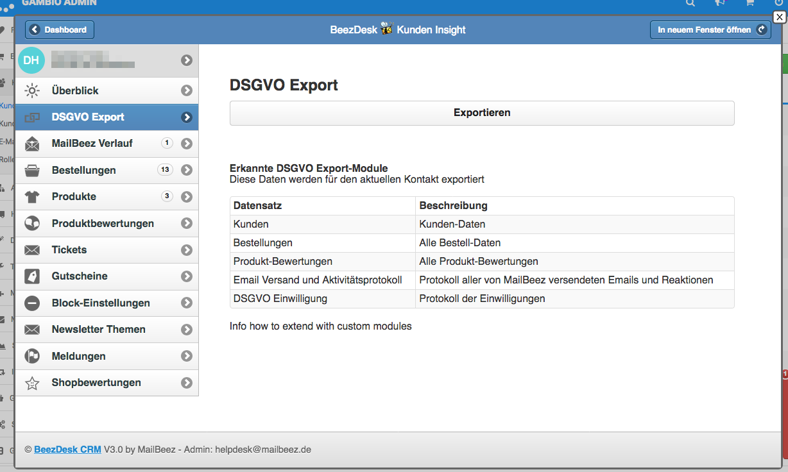The image size is (788, 472).
Task: Click the Gutscheine tag icon
Action: click(x=32, y=276)
